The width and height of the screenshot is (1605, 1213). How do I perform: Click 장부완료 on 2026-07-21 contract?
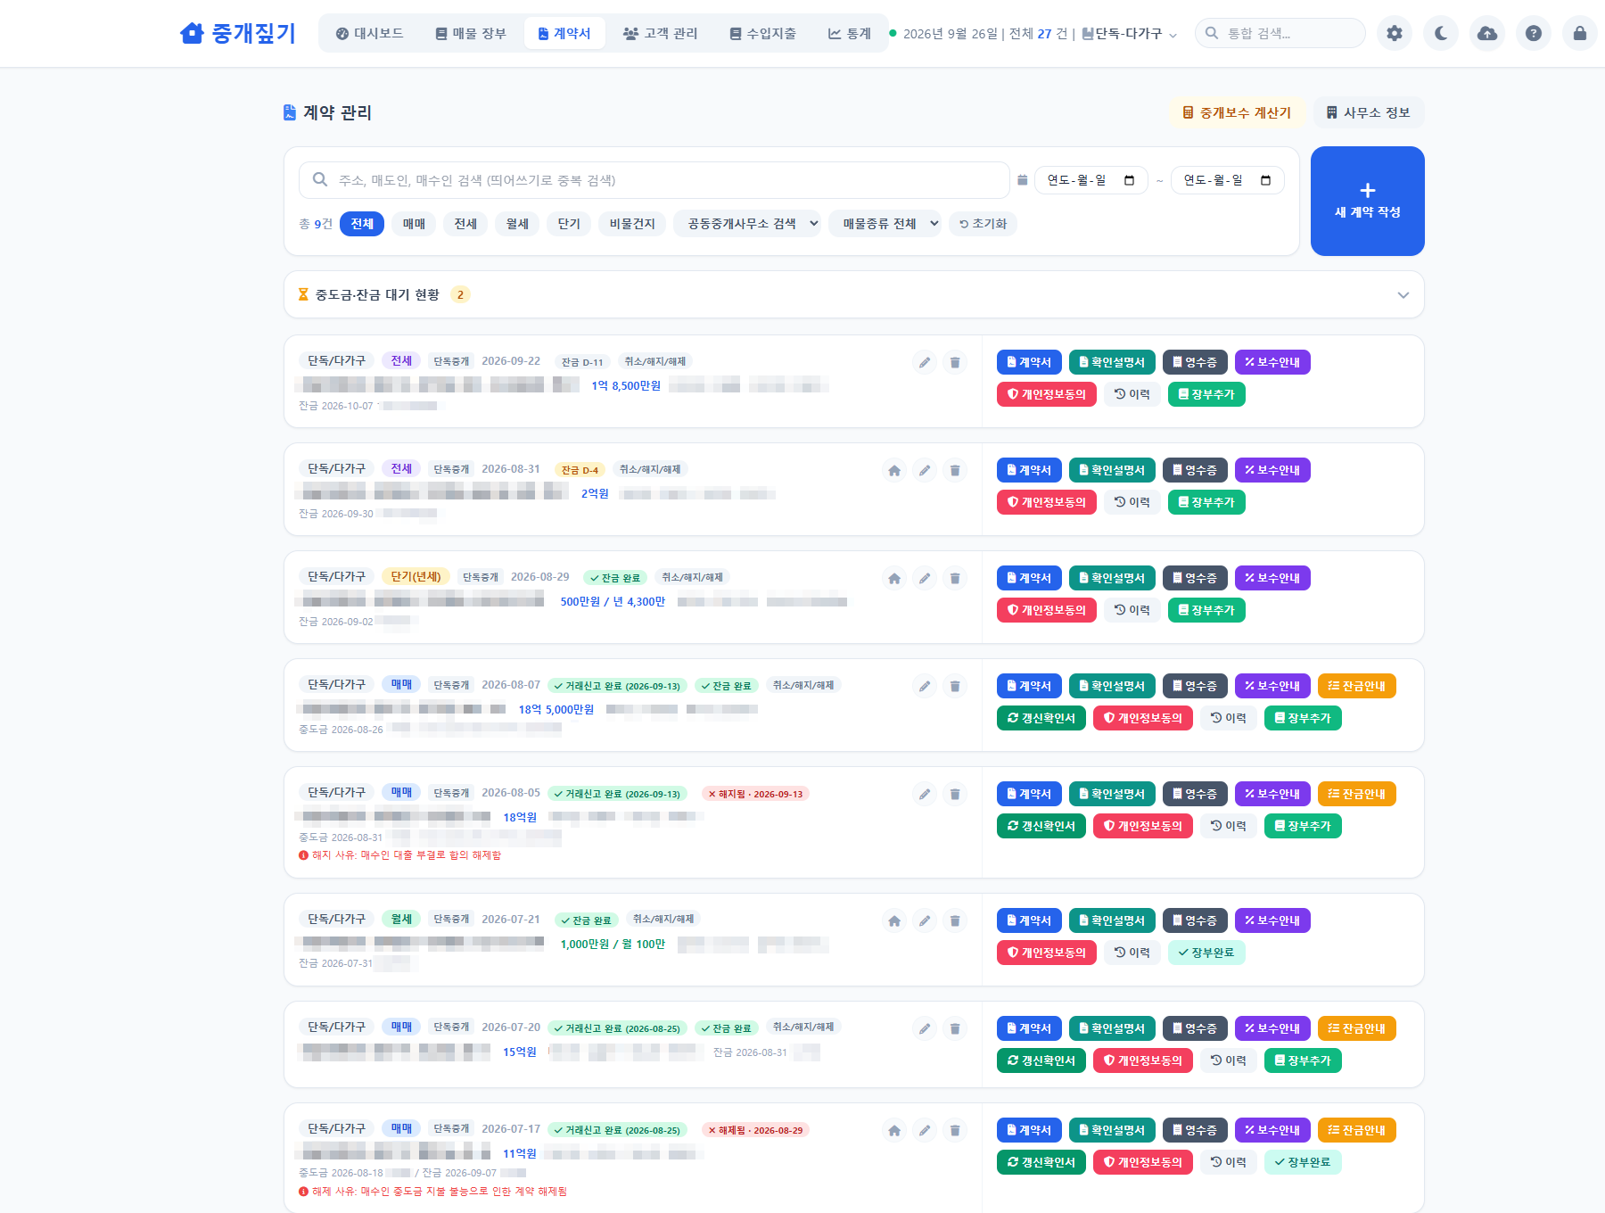click(x=1206, y=953)
